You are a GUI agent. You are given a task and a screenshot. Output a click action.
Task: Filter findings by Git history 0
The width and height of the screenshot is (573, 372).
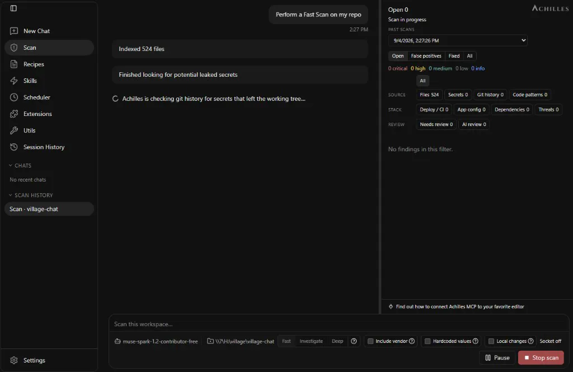490,95
